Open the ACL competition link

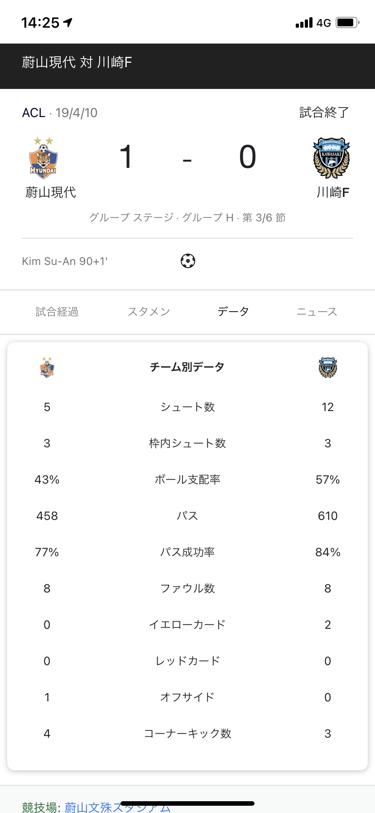point(34,113)
